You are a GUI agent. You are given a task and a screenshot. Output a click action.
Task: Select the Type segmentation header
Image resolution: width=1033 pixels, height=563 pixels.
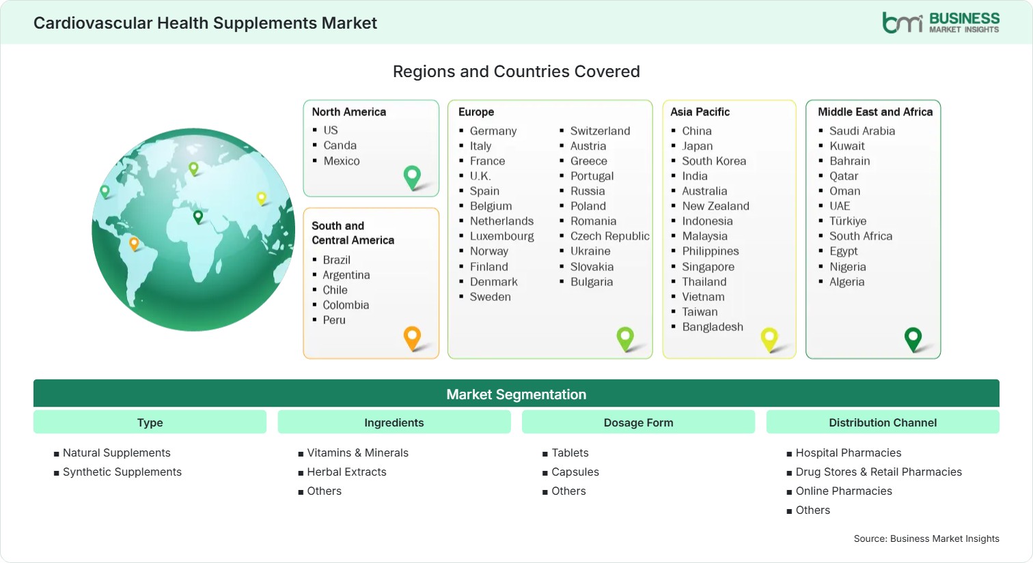150,422
